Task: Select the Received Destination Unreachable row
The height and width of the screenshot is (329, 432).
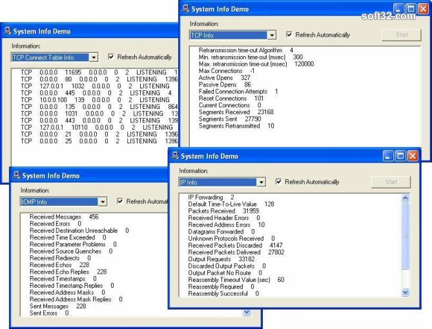Action: point(79,230)
